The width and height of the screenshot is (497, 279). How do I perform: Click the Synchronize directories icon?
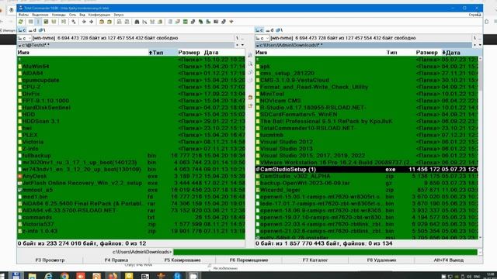[152, 22]
